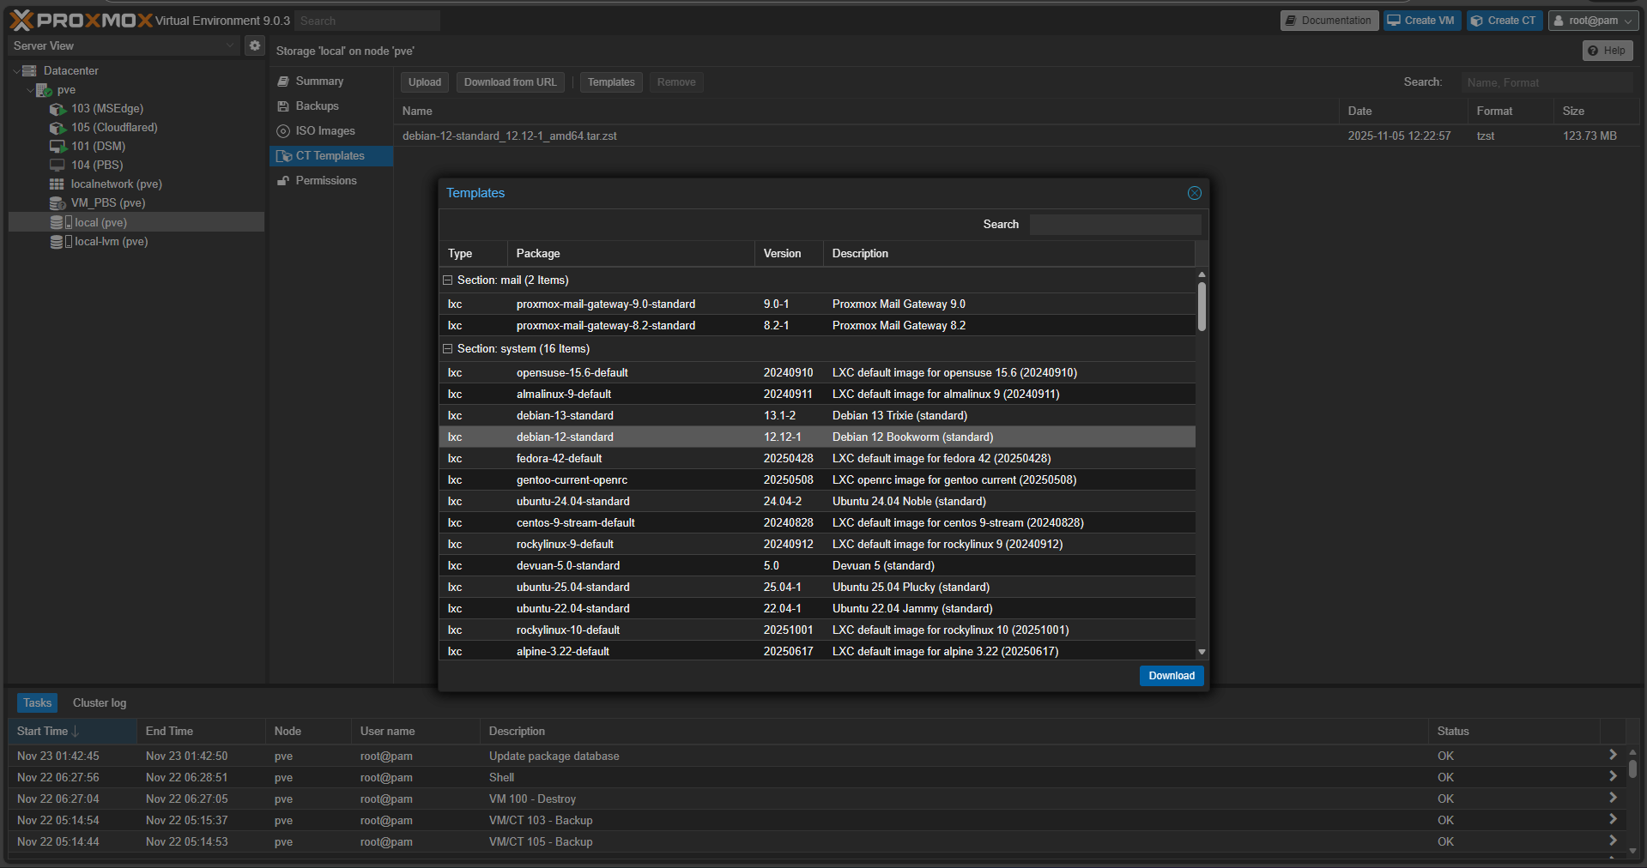
Task: Open details arrow for Shell task
Action: 1613,776
